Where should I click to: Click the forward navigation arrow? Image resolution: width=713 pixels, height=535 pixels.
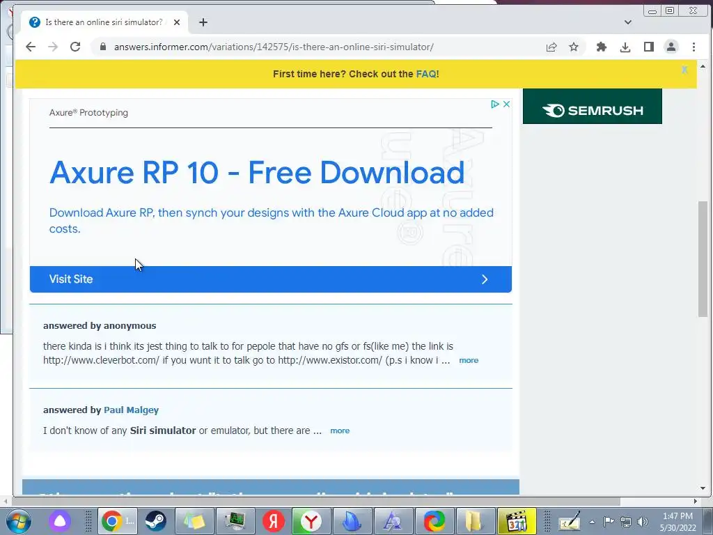pos(53,47)
